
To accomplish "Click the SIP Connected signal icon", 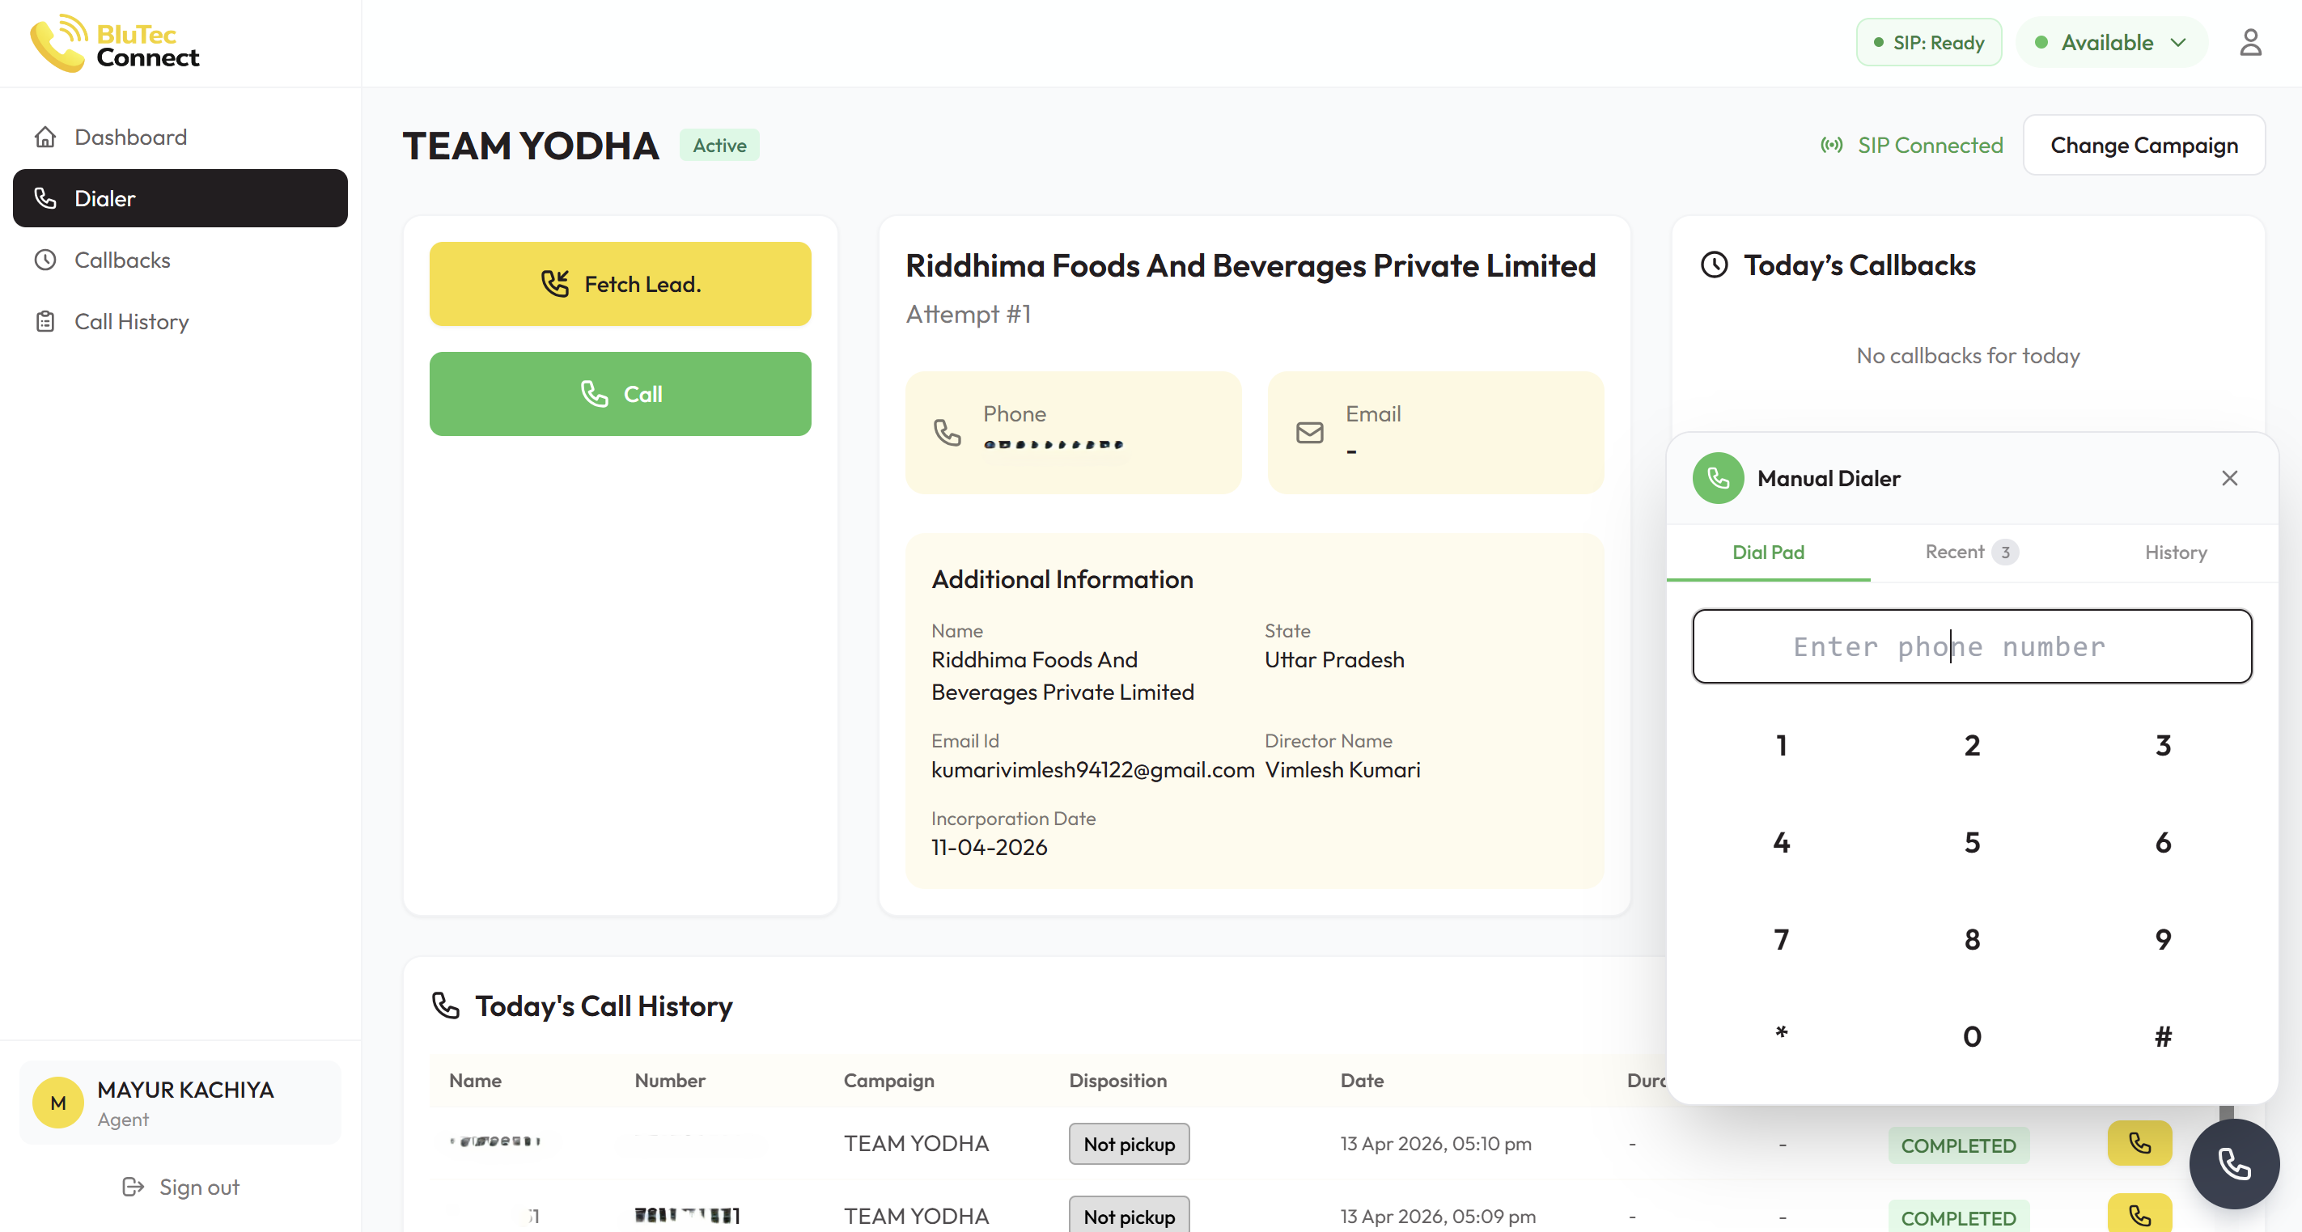I will point(1831,145).
